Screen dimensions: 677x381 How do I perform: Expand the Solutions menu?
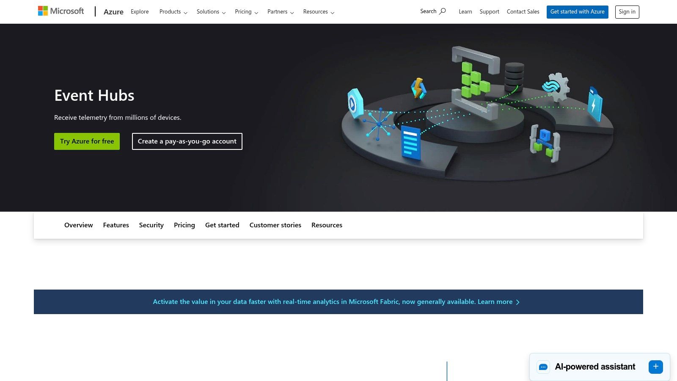point(210,12)
